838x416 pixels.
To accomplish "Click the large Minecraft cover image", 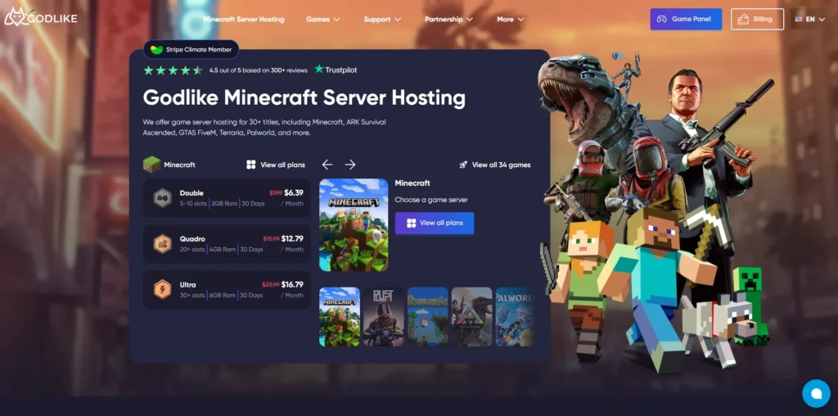I will pyautogui.click(x=354, y=224).
